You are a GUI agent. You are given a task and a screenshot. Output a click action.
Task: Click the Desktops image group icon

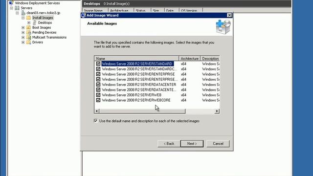tap(34, 22)
